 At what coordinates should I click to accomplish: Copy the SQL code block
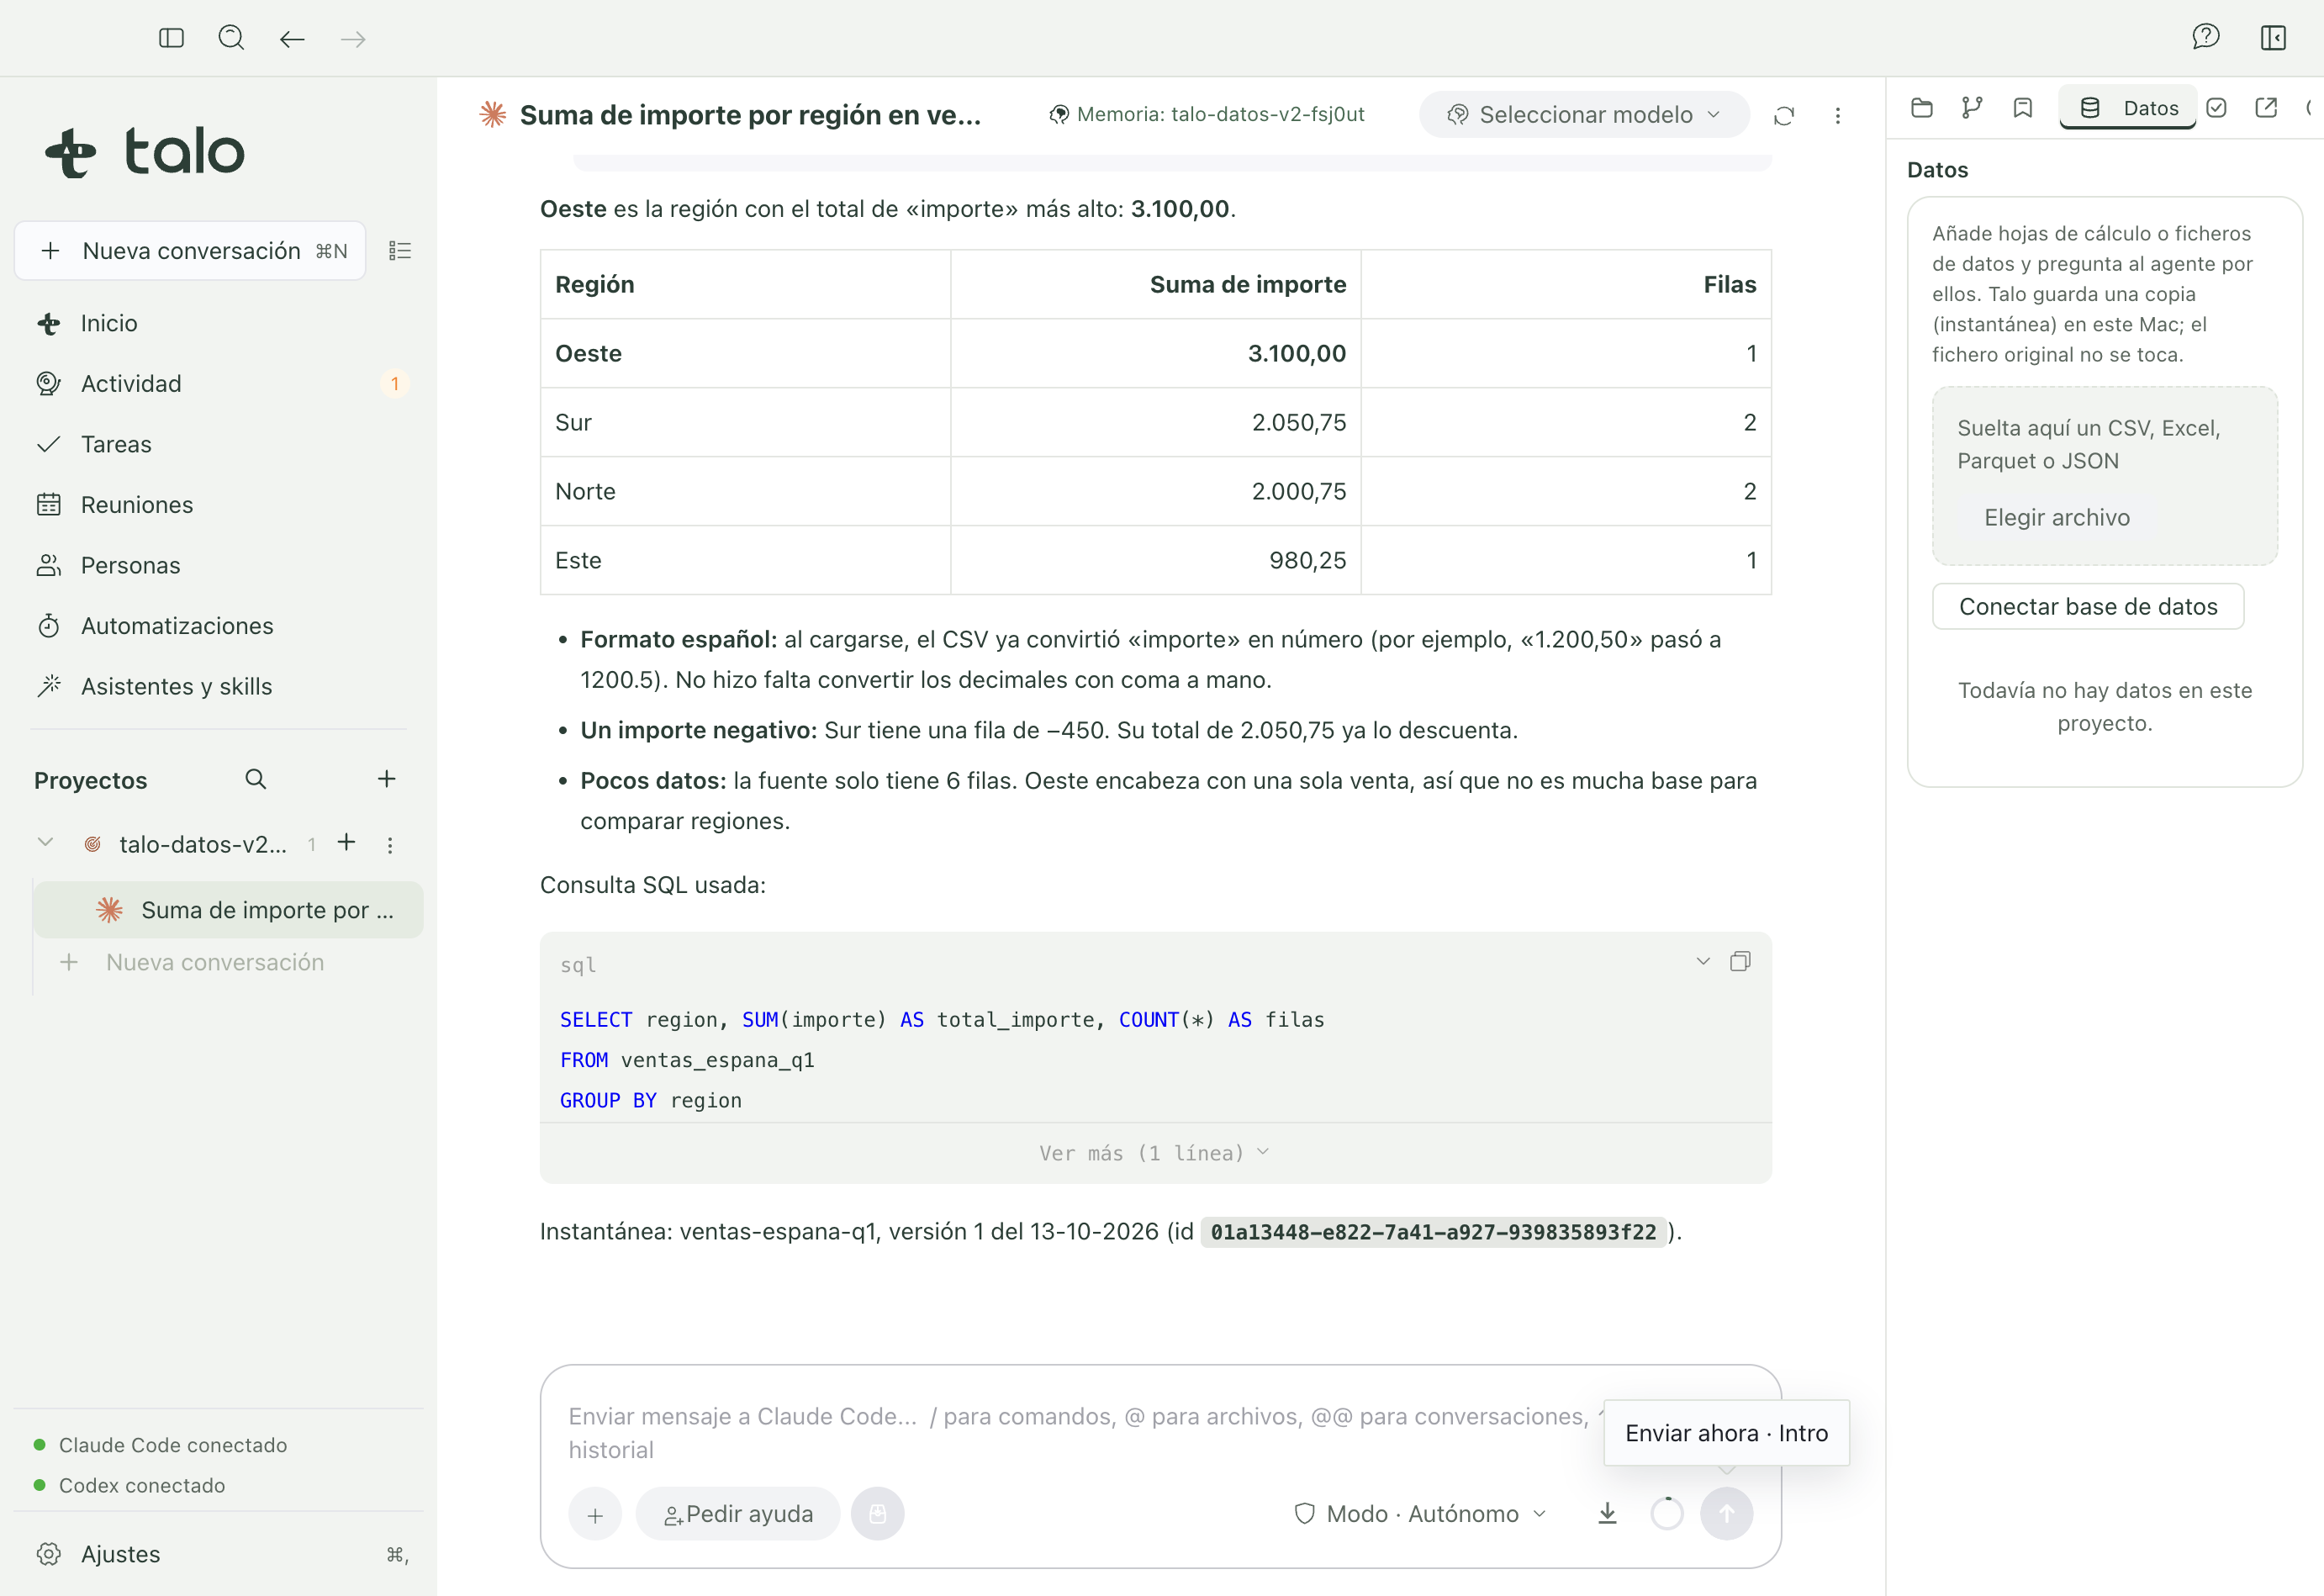point(1740,961)
